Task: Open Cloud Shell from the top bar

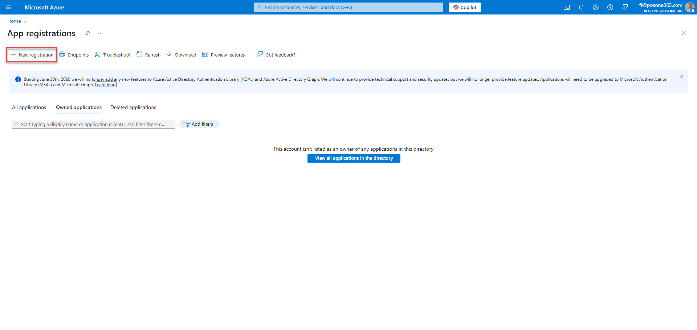Action: 567,7
